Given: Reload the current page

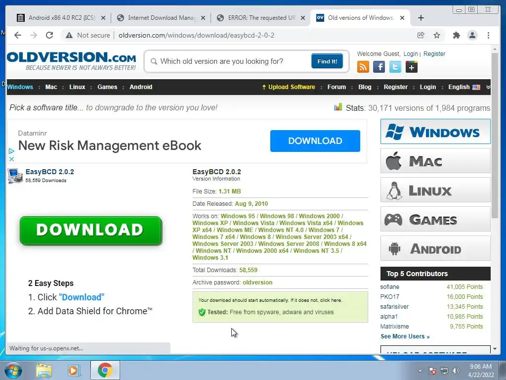Looking at the screenshot, I should point(49,35).
